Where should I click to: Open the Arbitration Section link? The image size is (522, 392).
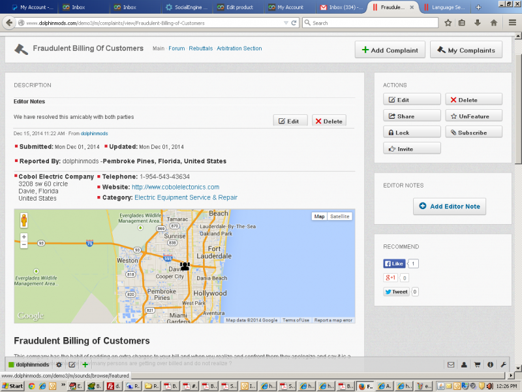pos(239,48)
